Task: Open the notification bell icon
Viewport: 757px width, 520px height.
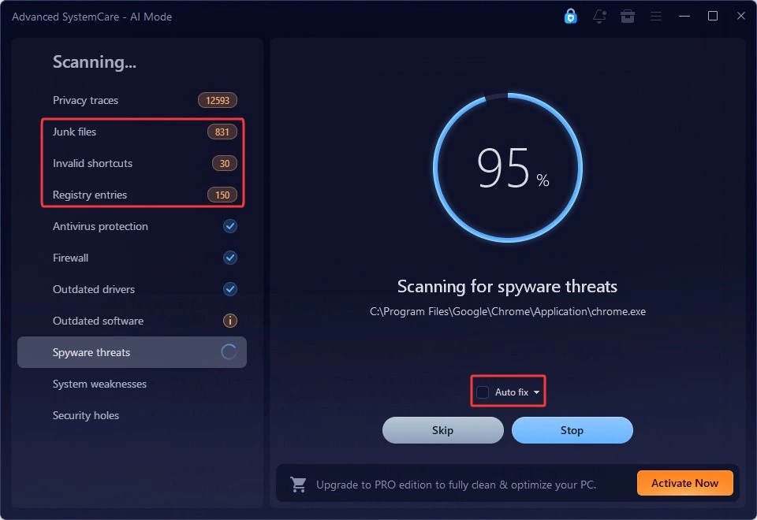Action: (599, 16)
